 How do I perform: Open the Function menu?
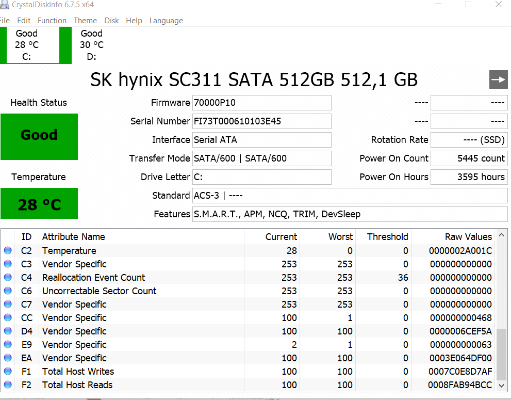point(52,21)
